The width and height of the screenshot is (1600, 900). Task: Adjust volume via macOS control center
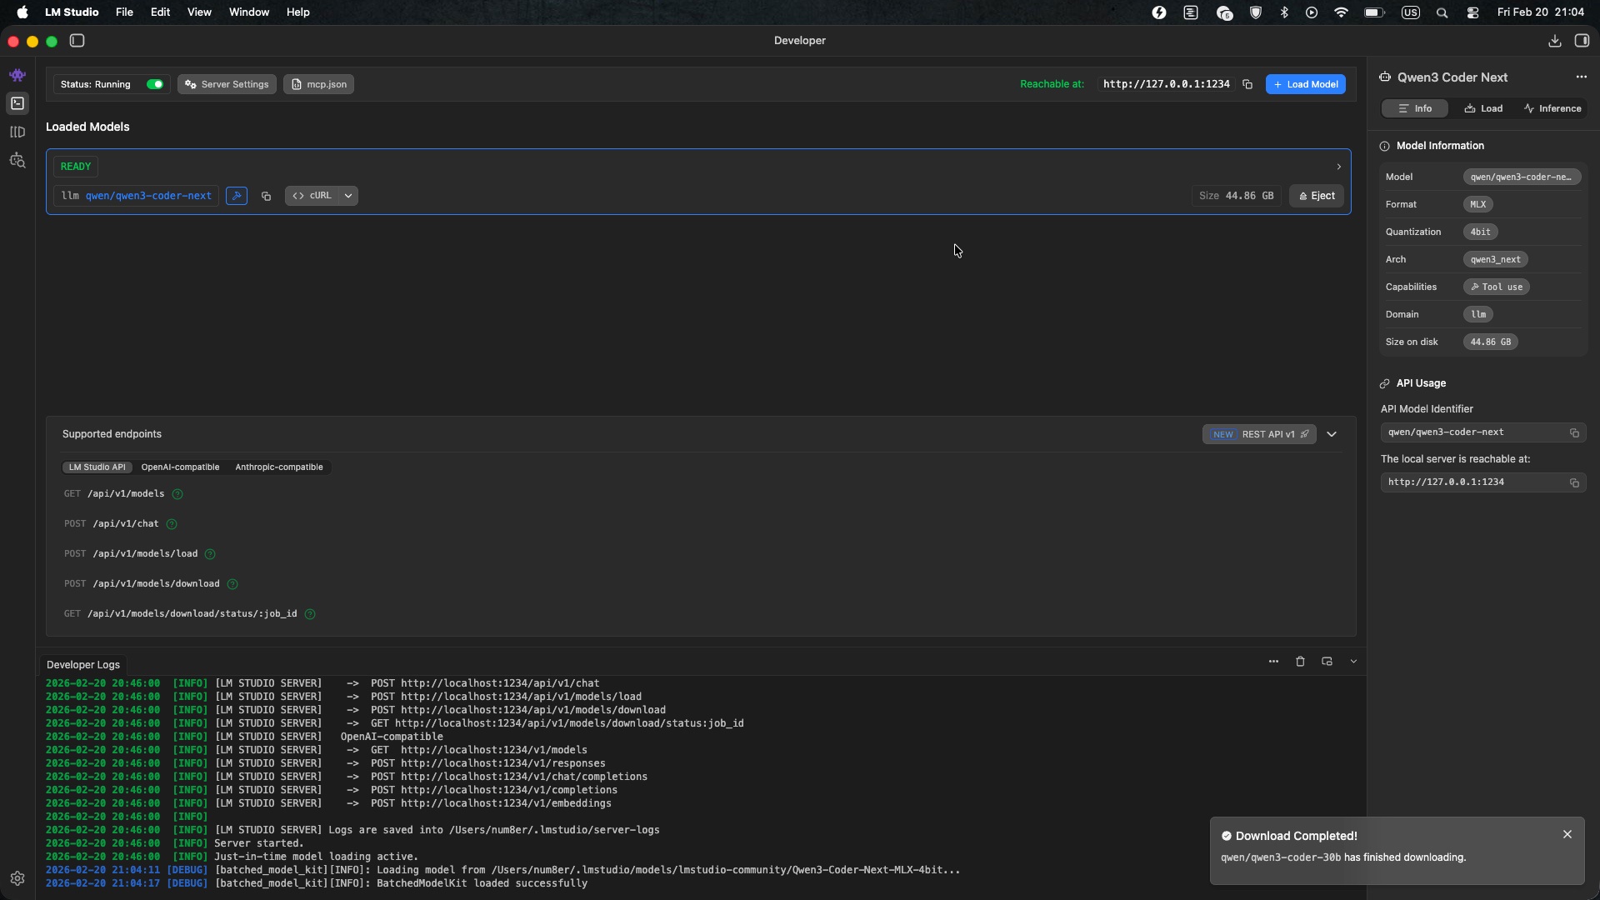coord(1472,12)
